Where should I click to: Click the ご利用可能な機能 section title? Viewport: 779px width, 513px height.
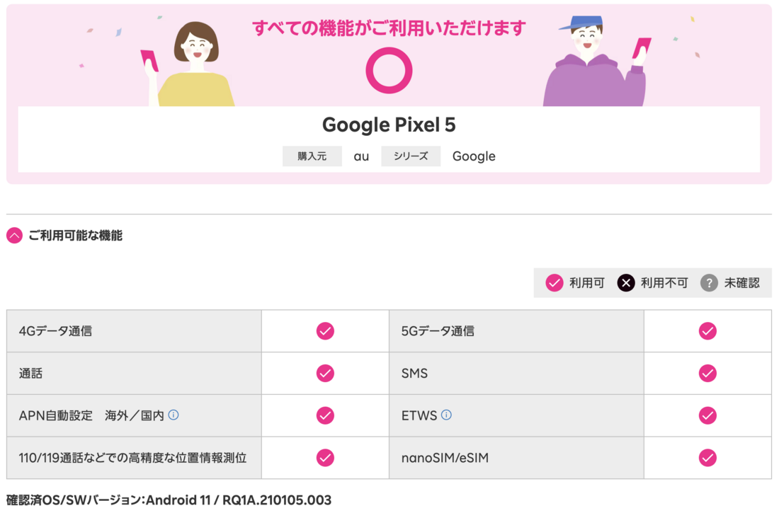point(76,236)
